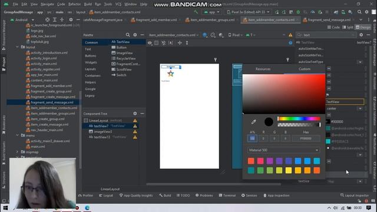Click the Project tree select-opened-file target icon
This screenshot has width=377, height=212.
tap(47, 19)
